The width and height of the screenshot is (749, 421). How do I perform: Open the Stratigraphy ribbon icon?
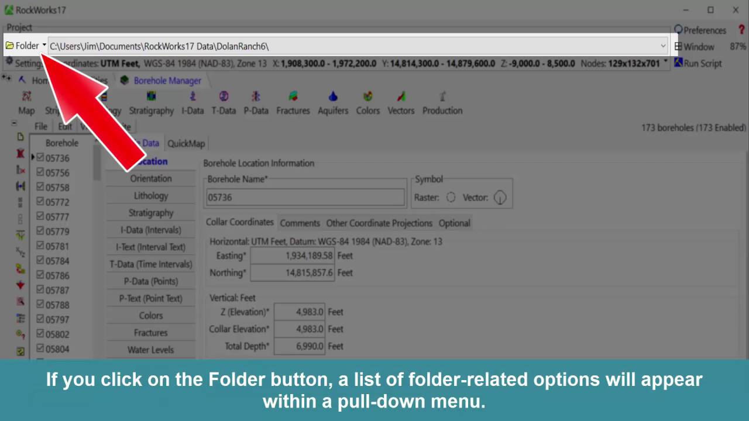pyautogui.click(x=151, y=102)
